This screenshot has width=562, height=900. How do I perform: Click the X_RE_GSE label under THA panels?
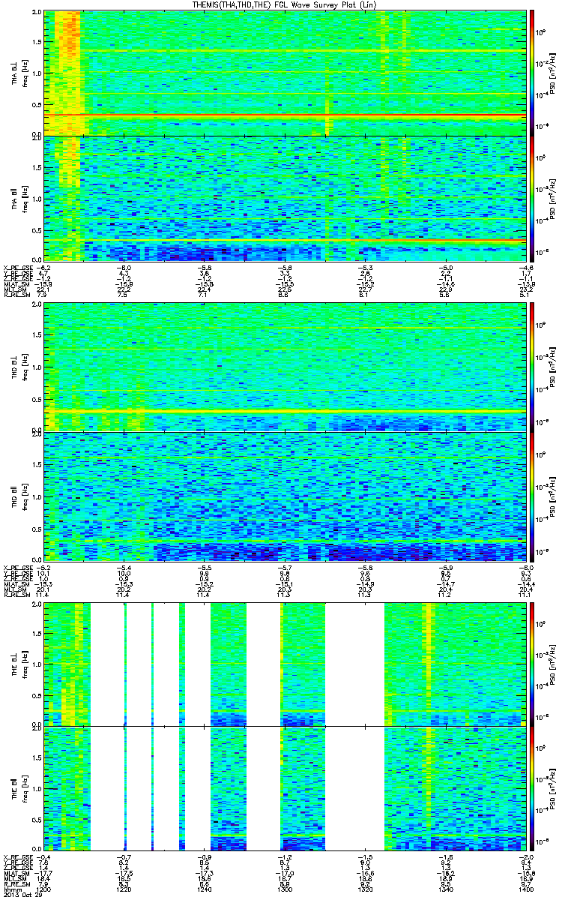click(x=17, y=268)
